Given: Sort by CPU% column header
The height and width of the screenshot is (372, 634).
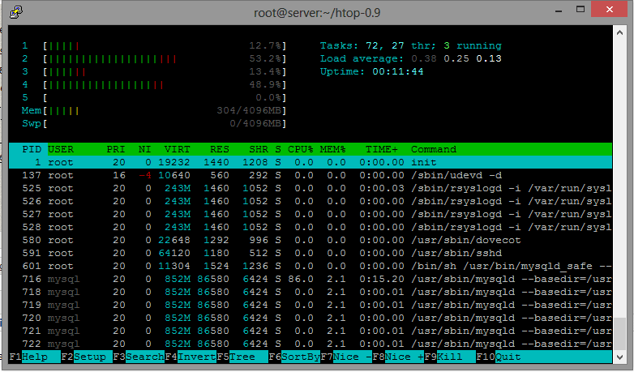Looking at the screenshot, I should (301, 149).
